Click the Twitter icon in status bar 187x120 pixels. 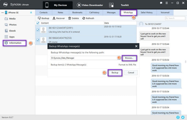click(x=183, y=117)
